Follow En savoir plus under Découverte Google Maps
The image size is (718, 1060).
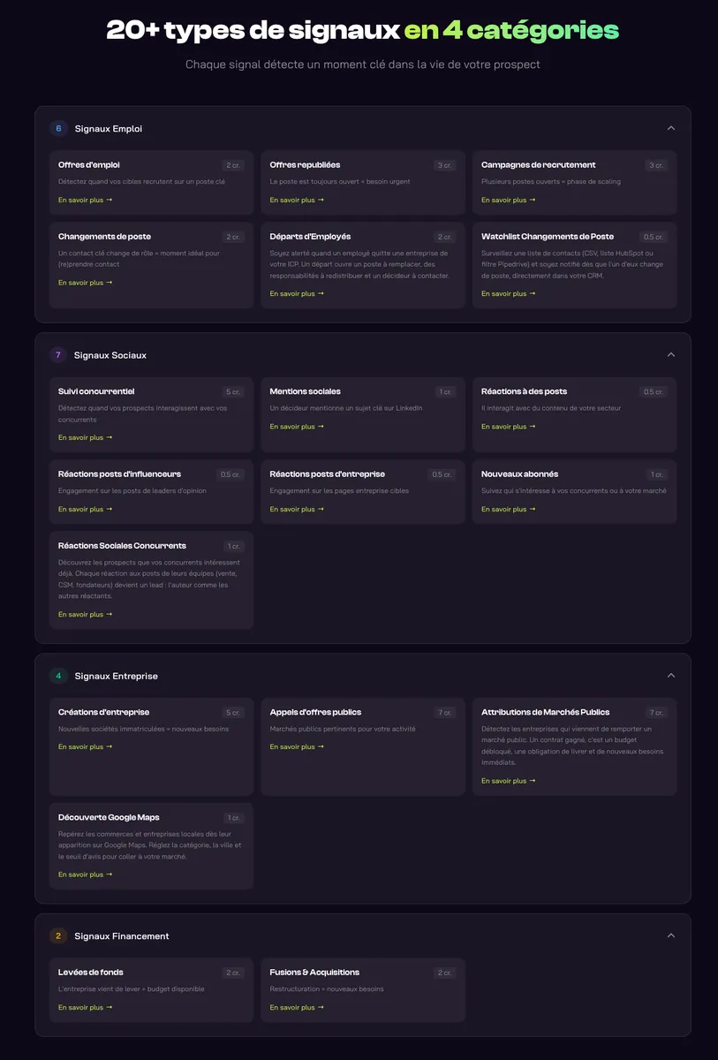point(85,874)
